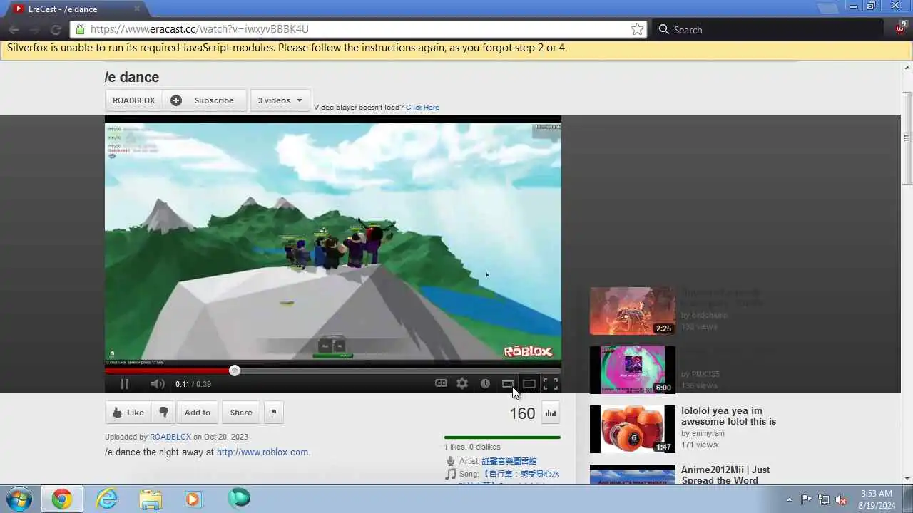Open the roblox.com description link
This screenshot has width=913, height=513.
[263, 452]
